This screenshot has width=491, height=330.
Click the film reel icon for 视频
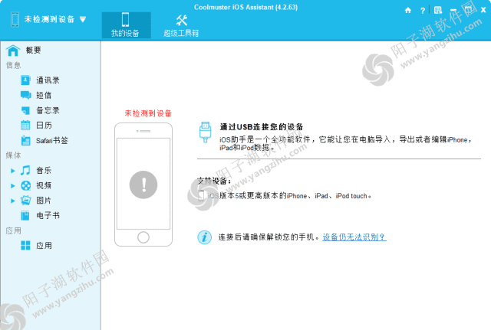click(x=25, y=185)
